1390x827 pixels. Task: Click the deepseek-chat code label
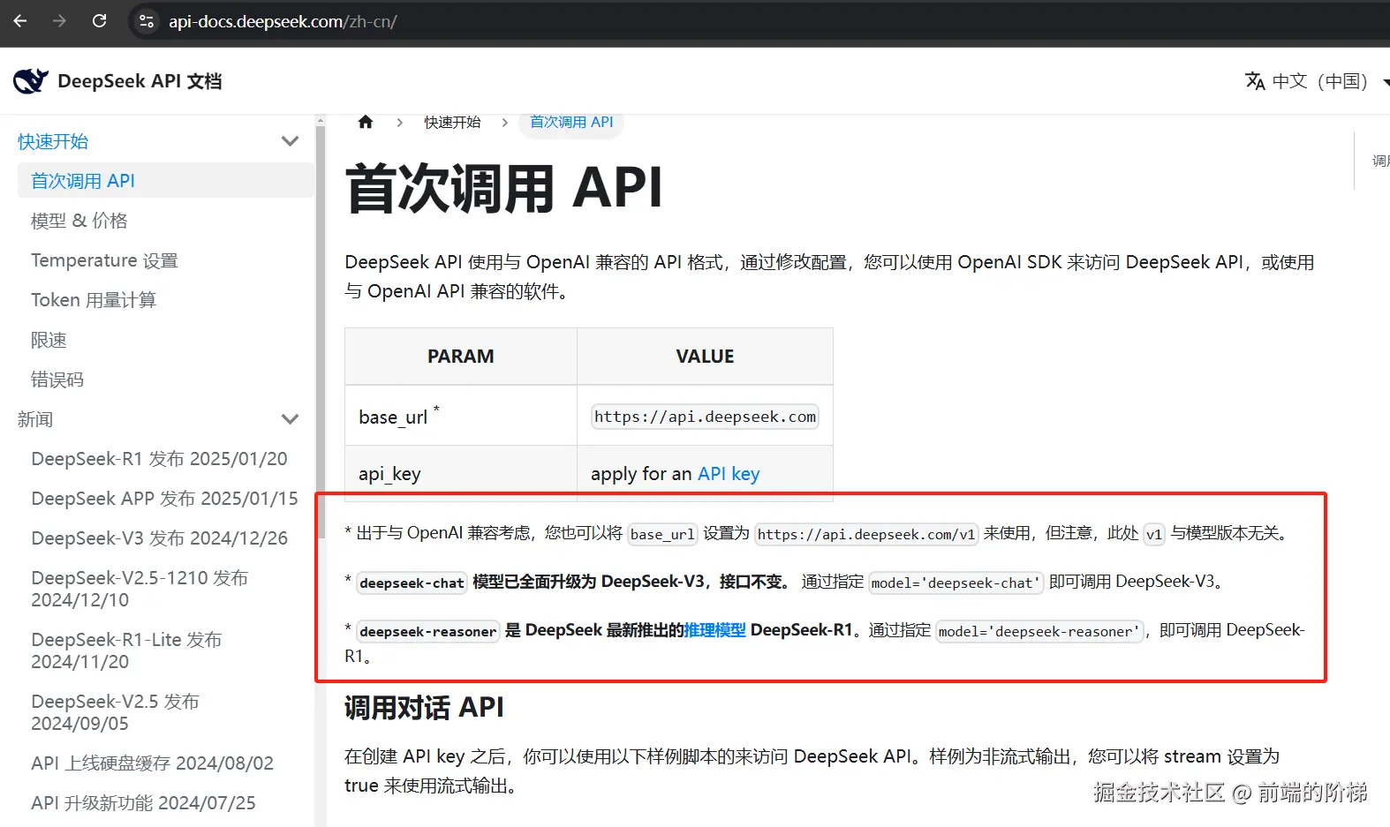[x=412, y=583]
